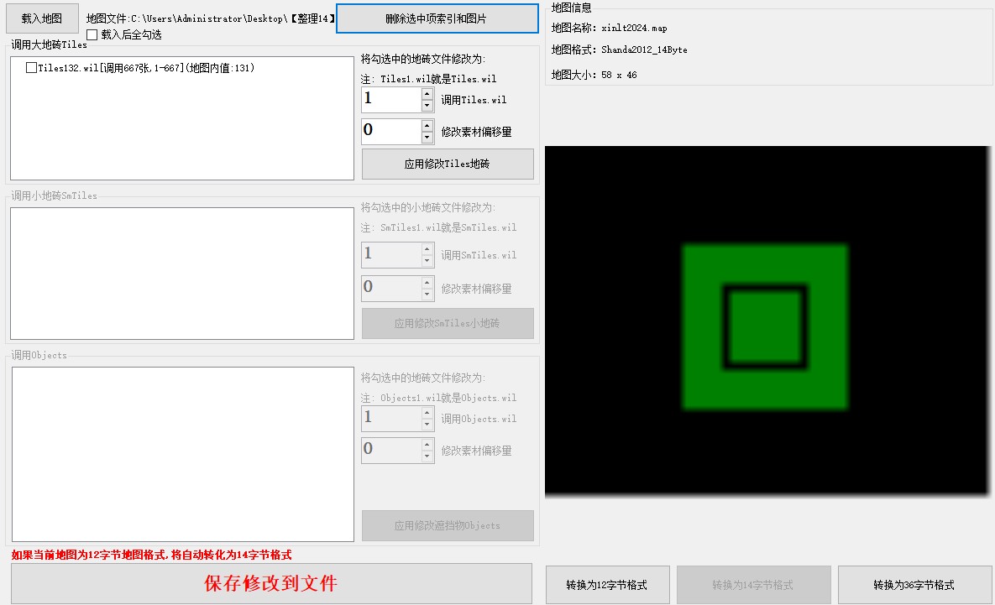This screenshot has width=995, height=605.
Task: Click the 应用修改遮挡物Objects button
Action: (448, 526)
